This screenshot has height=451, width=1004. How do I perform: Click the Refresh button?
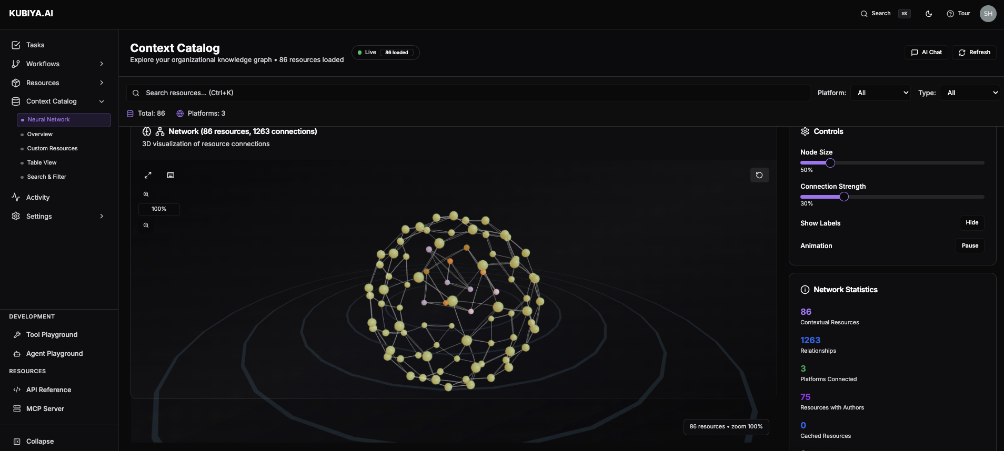(x=974, y=53)
